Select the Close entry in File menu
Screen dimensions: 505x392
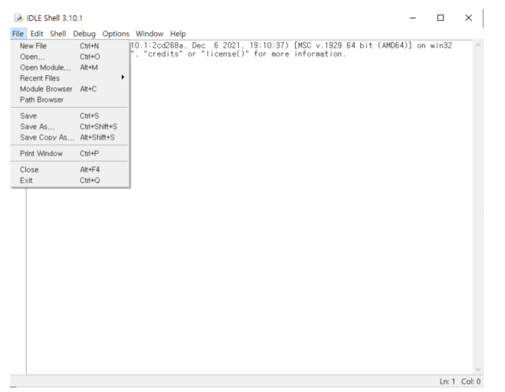coord(70,170)
